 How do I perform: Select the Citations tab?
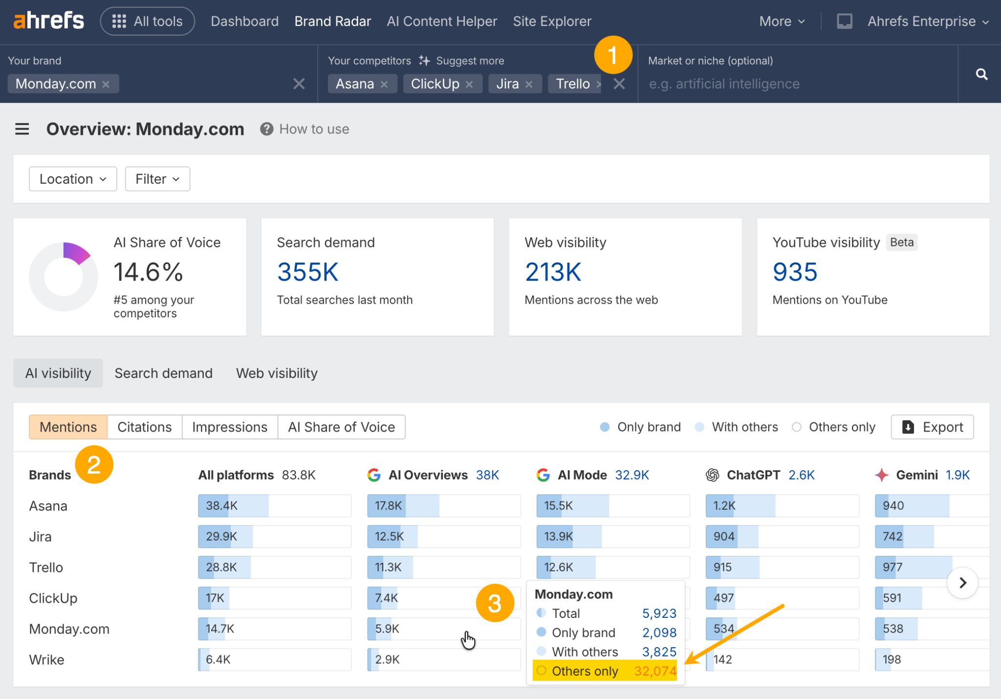pos(144,427)
